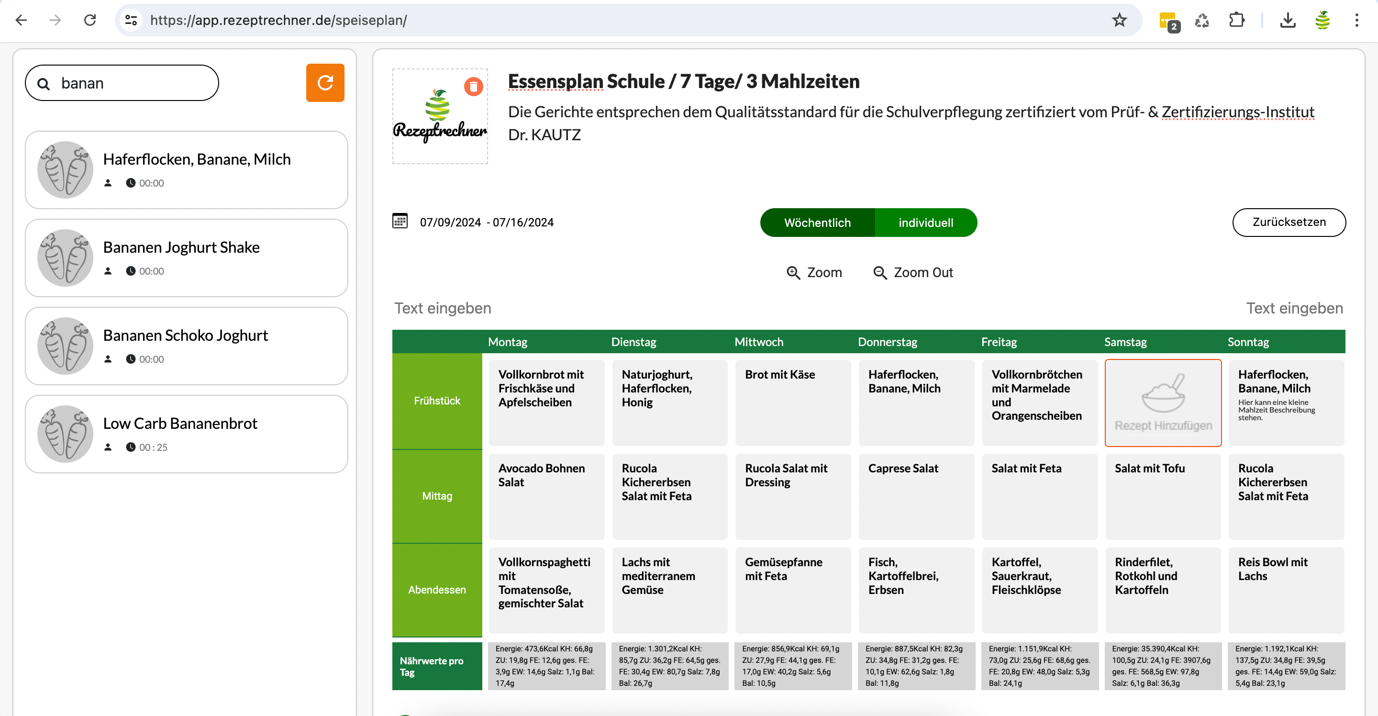Click the orange refresh recipes button
The image size is (1378, 716).
click(325, 83)
